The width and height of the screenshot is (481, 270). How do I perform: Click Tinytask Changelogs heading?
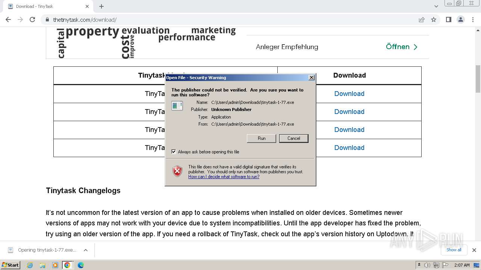(83, 190)
